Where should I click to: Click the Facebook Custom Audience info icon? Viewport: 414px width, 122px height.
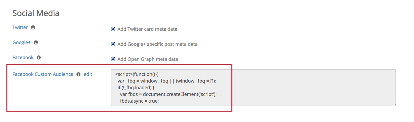[x=78, y=74]
